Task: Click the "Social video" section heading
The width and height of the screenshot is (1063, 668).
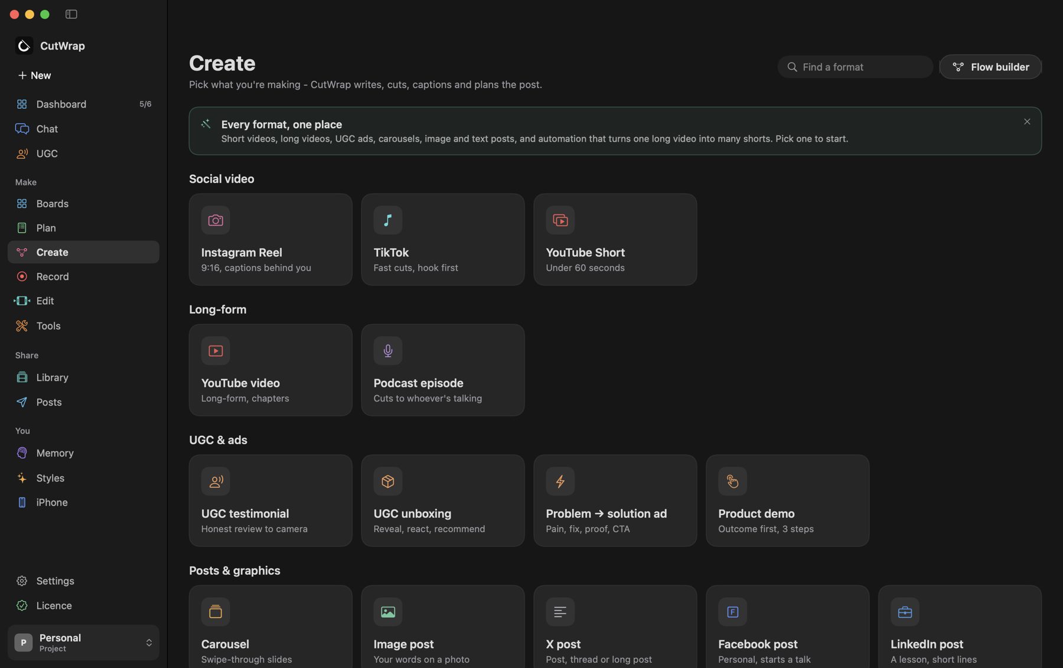Action: tap(221, 179)
